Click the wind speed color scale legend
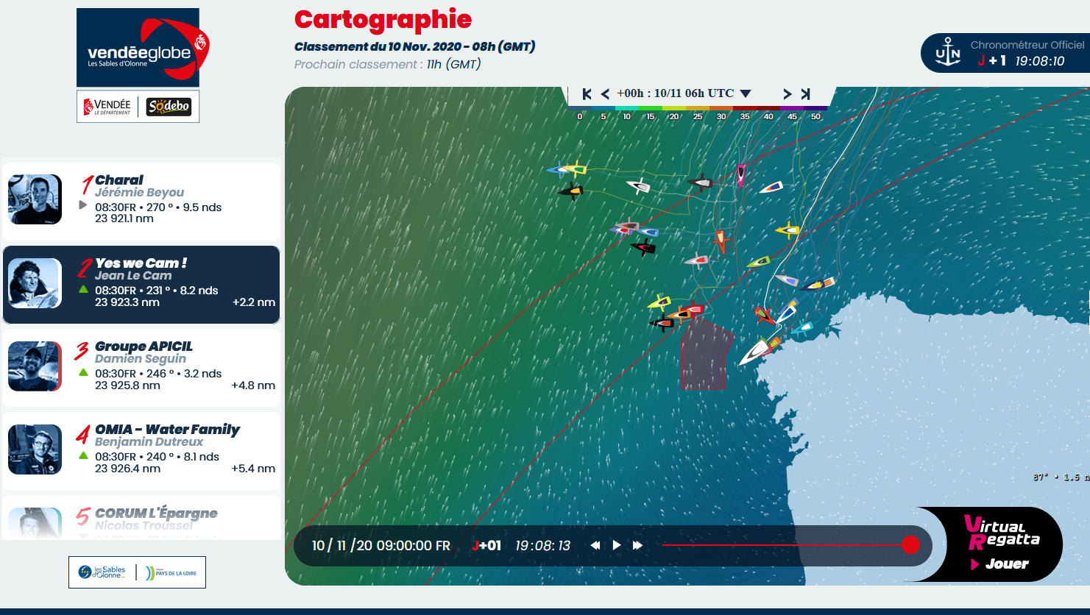 (x=698, y=112)
